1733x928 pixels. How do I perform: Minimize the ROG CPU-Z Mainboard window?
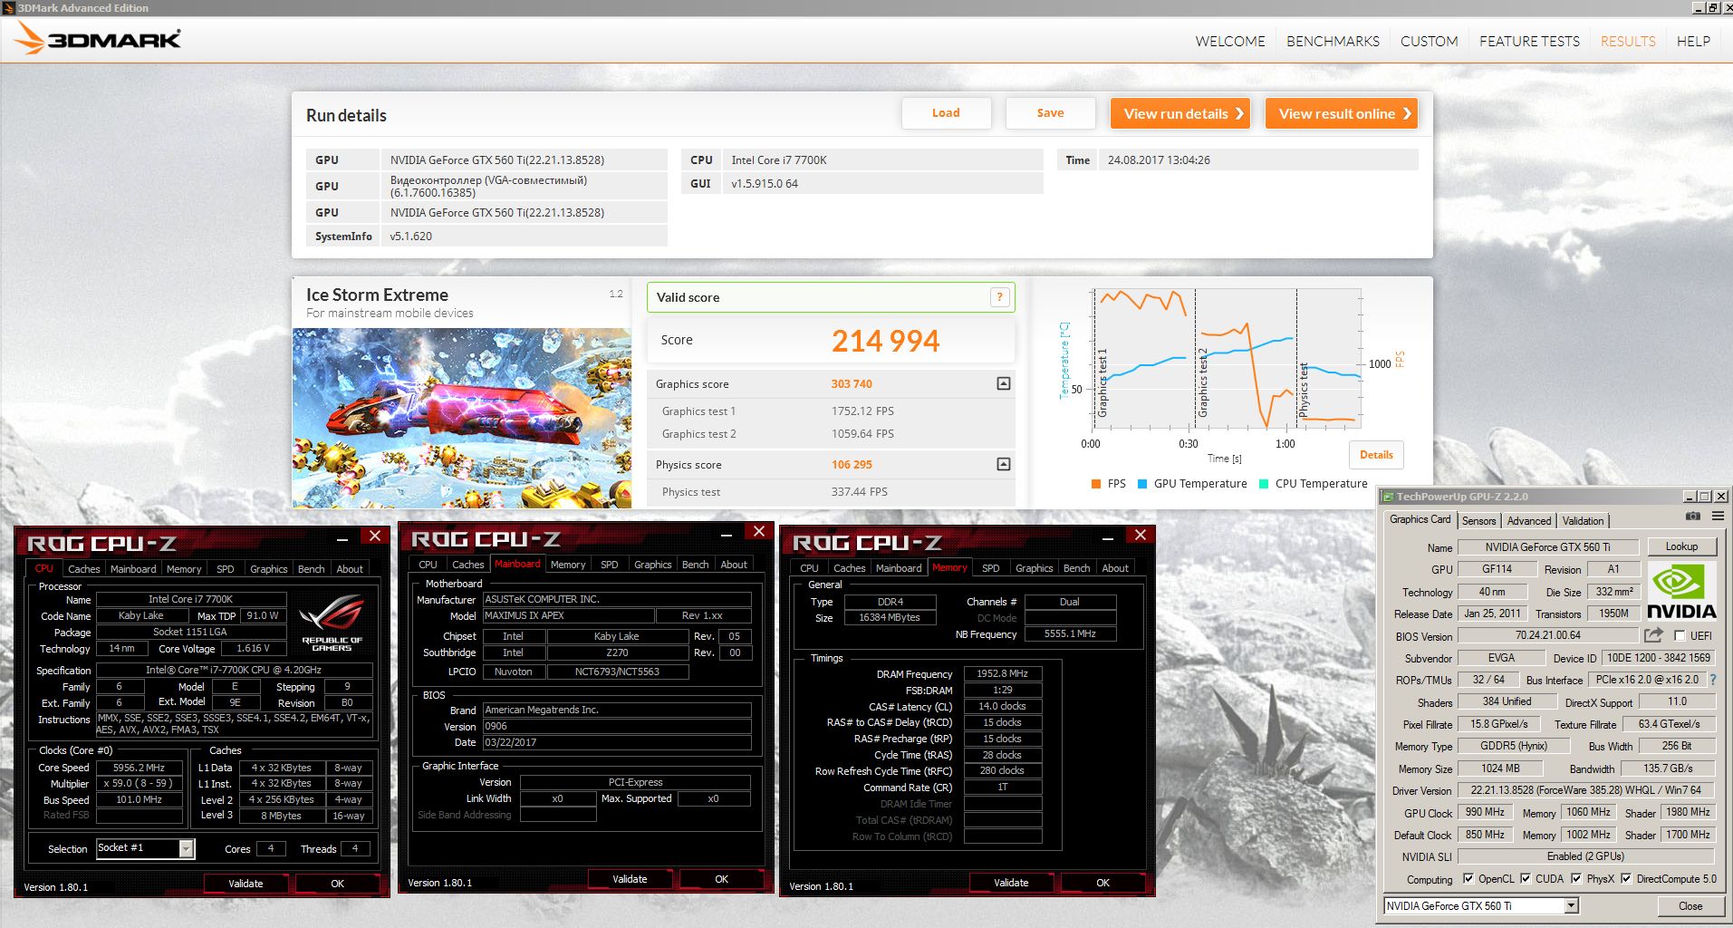(727, 534)
